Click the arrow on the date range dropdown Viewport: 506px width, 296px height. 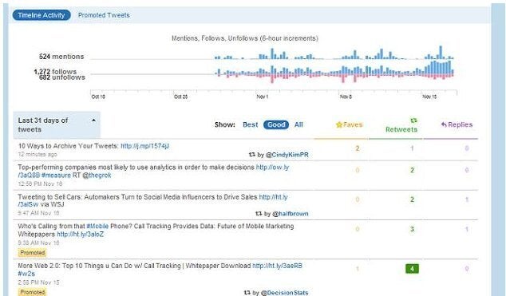[93, 120]
